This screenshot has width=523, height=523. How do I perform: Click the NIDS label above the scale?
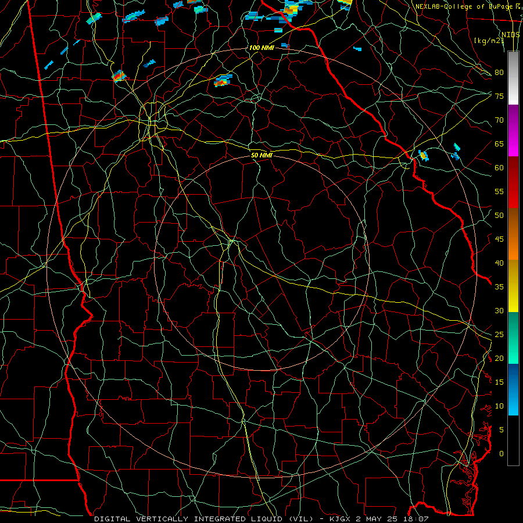tap(511, 34)
